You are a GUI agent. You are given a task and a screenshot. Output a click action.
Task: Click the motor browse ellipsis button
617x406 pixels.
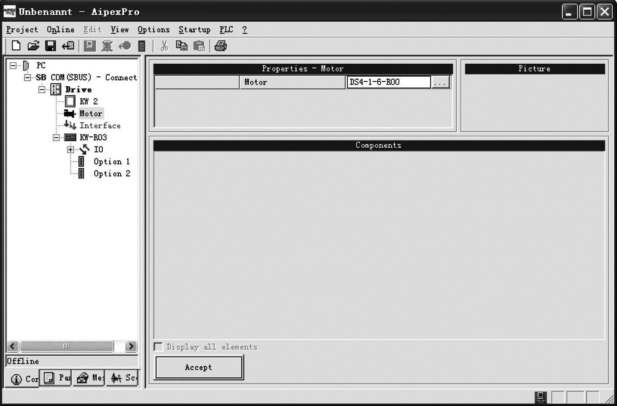click(441, 82)
